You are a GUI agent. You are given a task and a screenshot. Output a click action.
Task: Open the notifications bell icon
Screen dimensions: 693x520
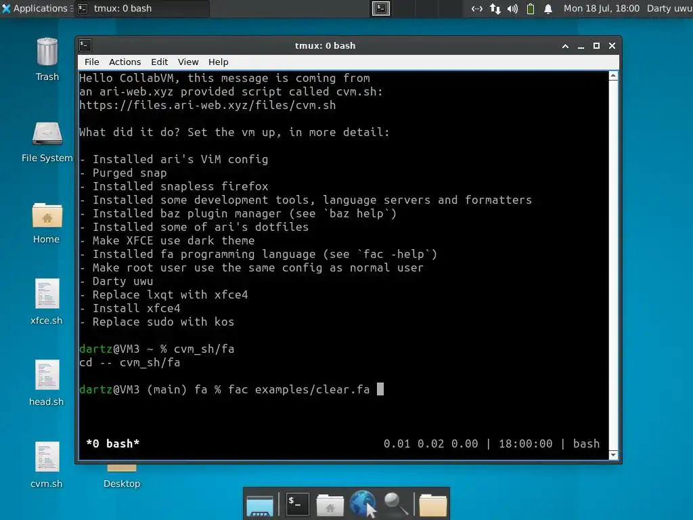(x=548, y=8)
